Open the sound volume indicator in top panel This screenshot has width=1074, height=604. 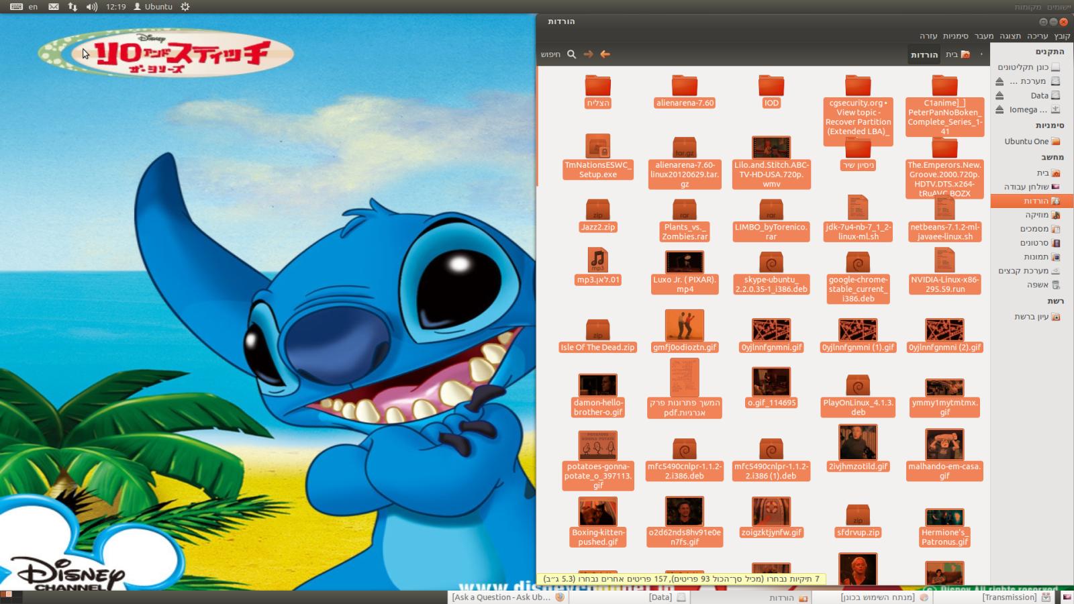92,7
